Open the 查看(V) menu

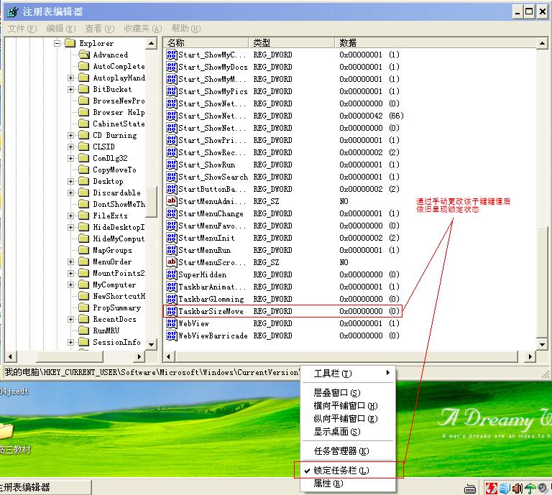(x=100, y=28)
